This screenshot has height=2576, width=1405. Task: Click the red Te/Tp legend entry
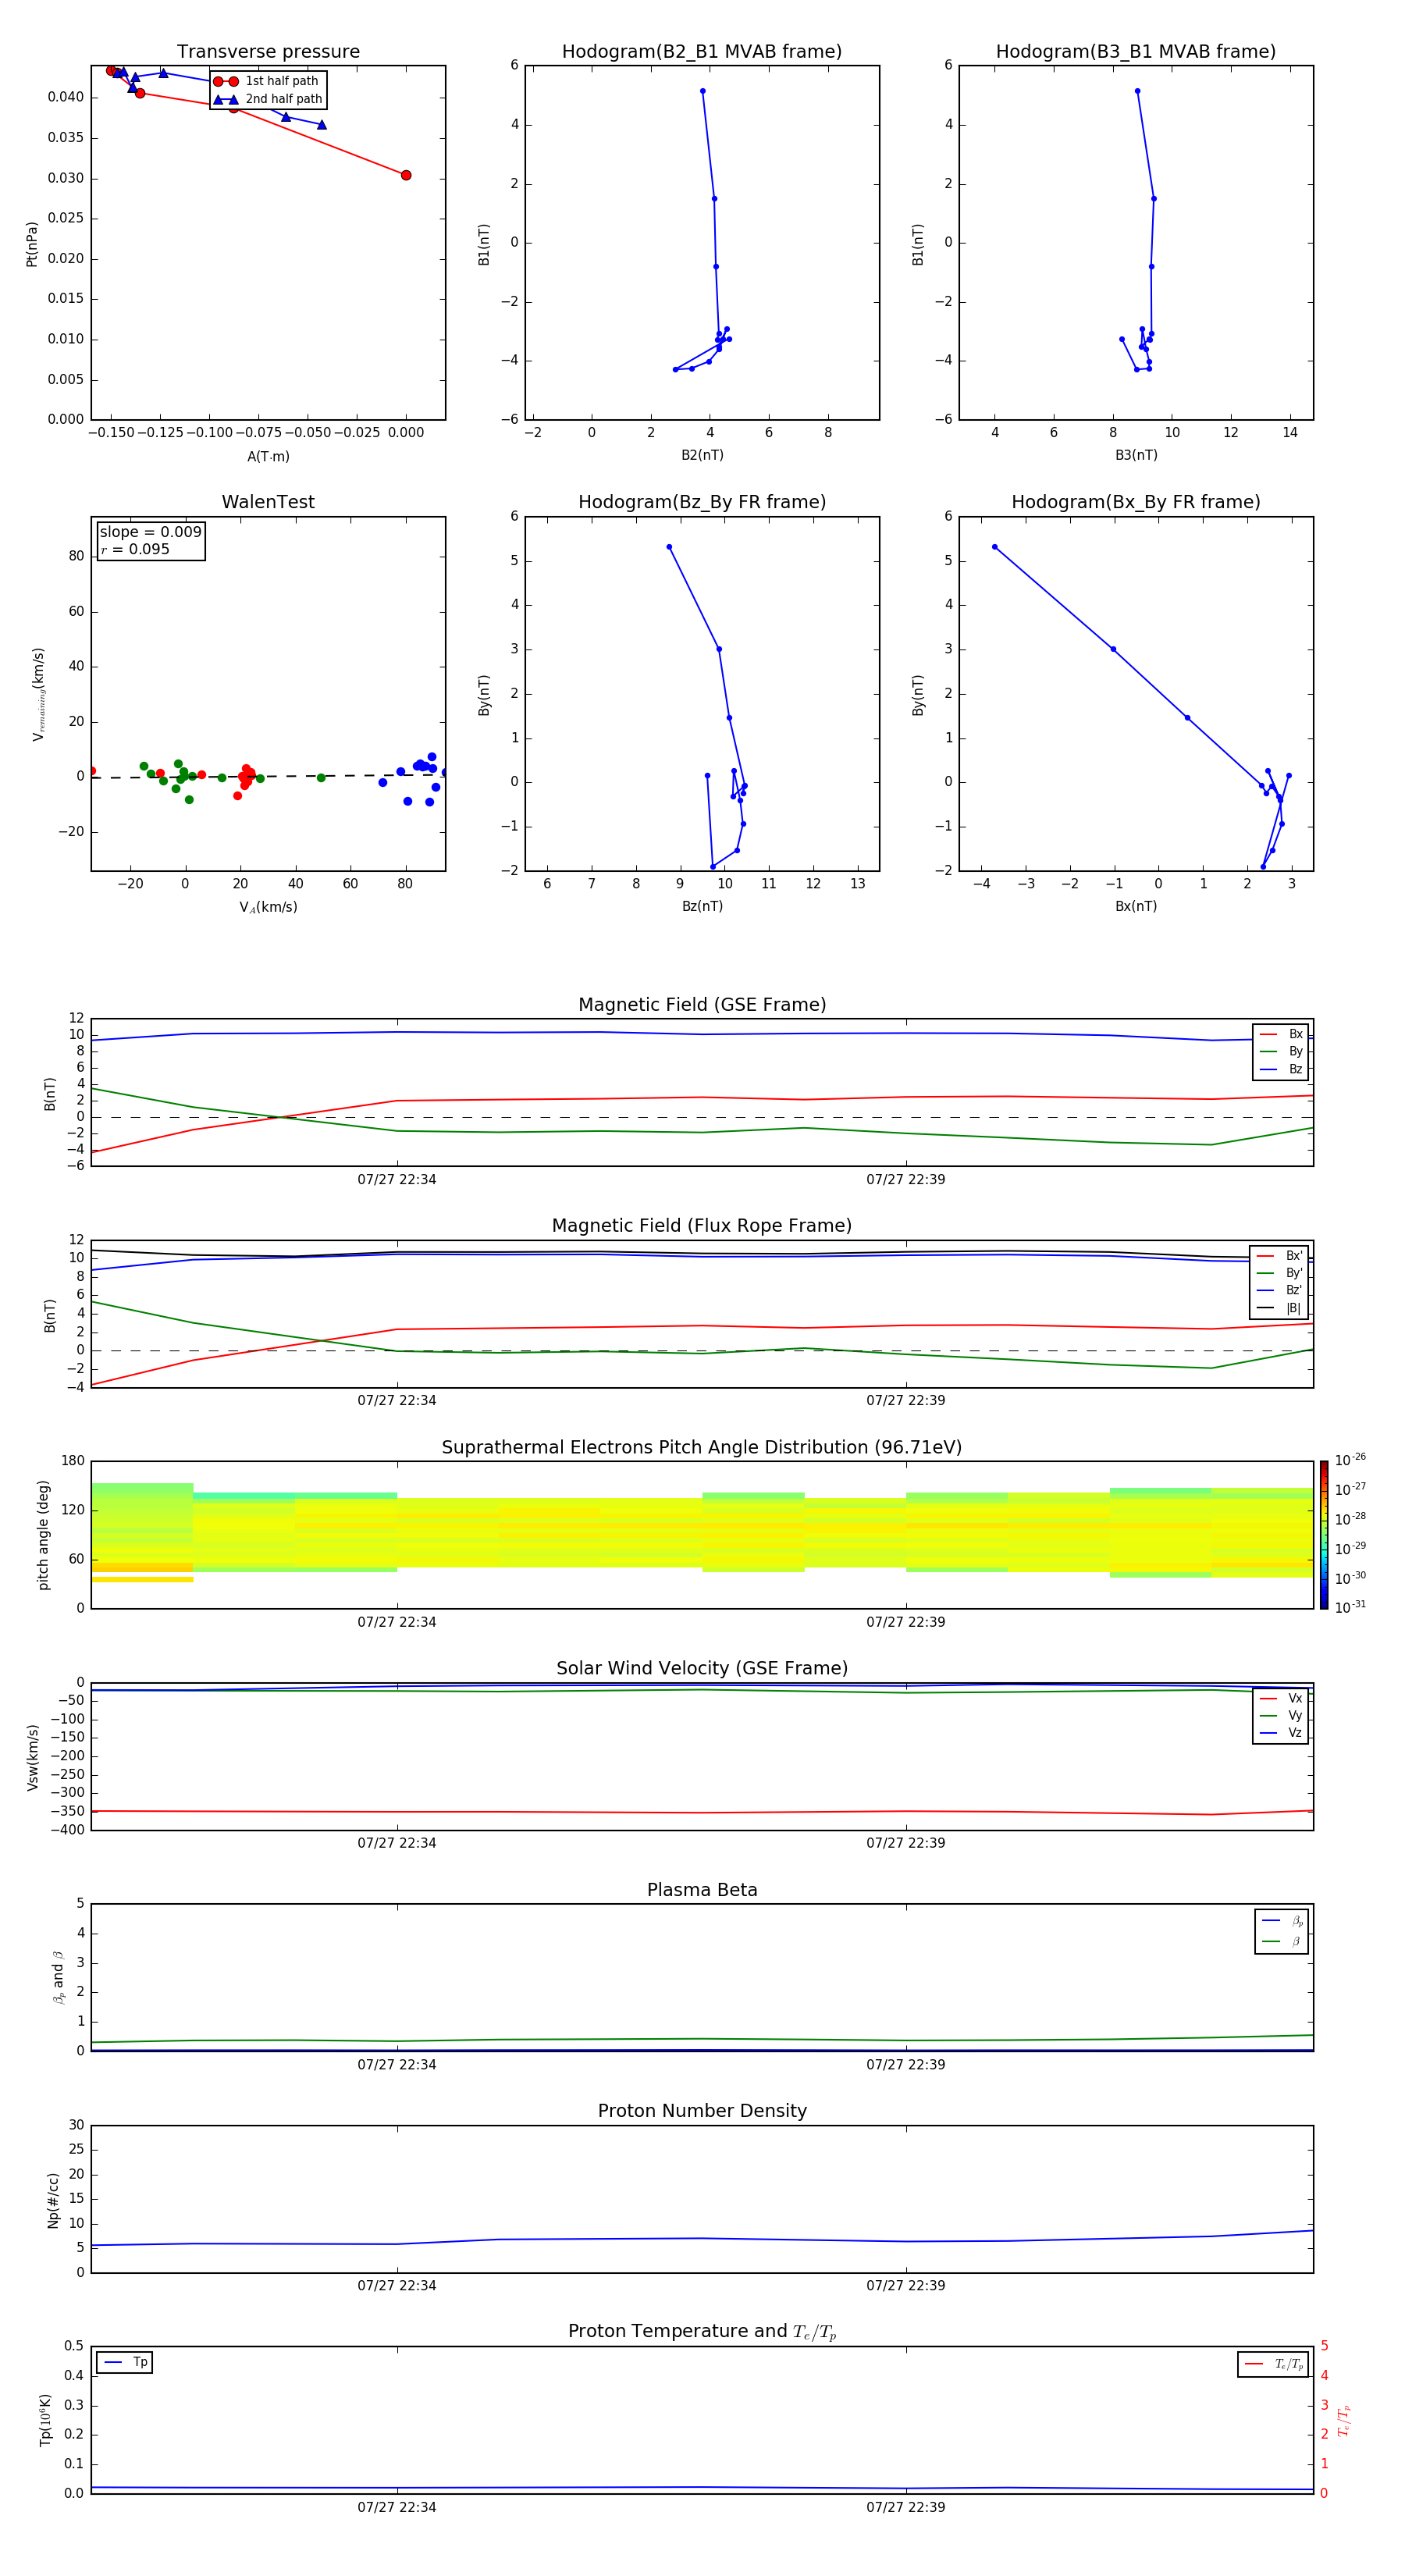click(x=1273, y=2364)
